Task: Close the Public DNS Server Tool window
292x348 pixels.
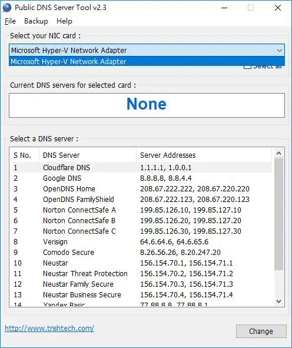Action: point(278,8)
